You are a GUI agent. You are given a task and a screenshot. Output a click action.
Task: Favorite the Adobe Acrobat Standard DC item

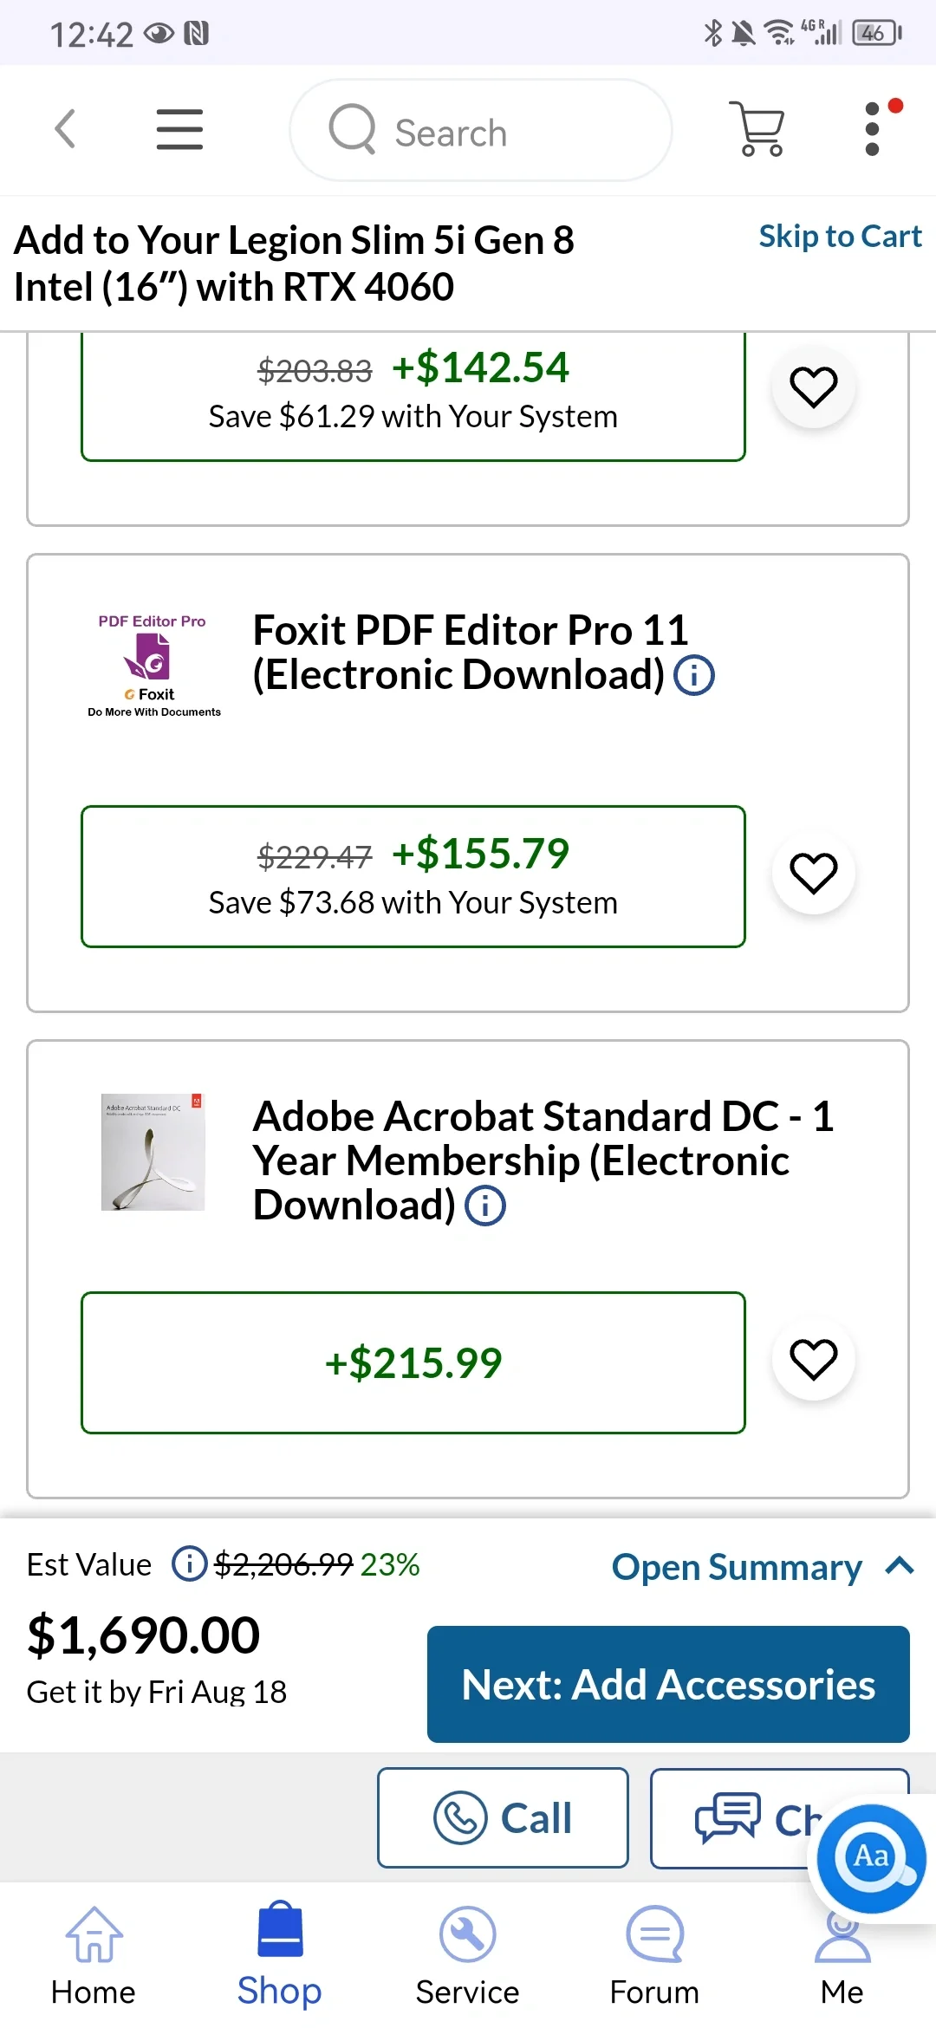[x=813, y=1359]
